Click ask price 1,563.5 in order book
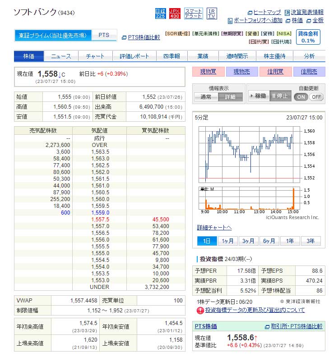 pos(100,152)
